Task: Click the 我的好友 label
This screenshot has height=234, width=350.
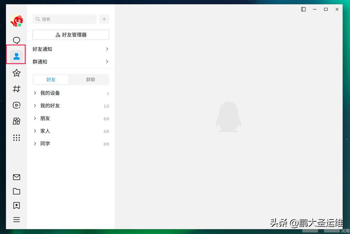Action: (50, 106)
